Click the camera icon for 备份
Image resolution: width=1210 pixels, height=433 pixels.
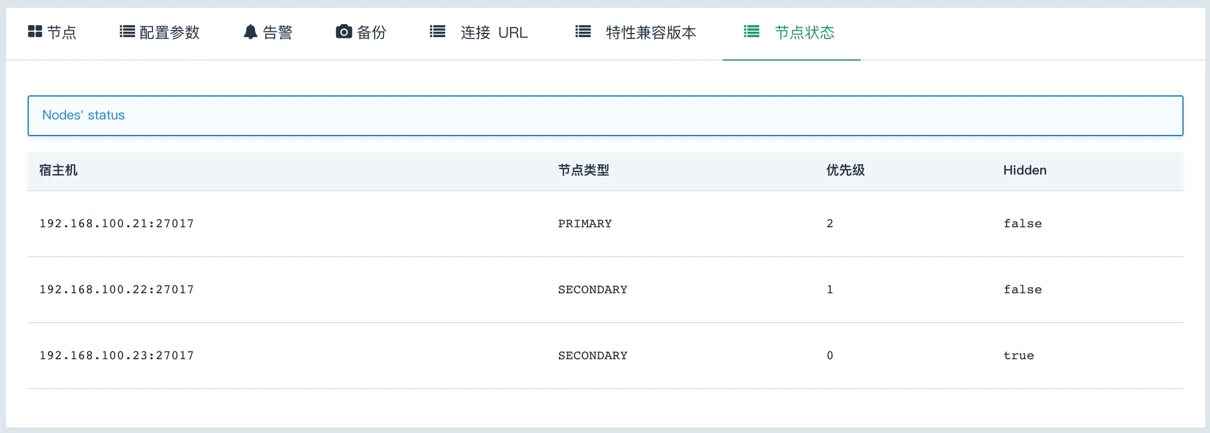point(343,32)
